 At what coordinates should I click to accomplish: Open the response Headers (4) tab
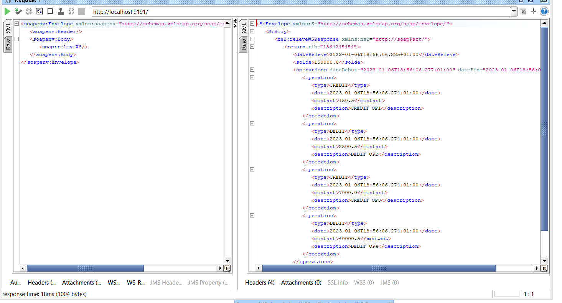coord(260,283)
